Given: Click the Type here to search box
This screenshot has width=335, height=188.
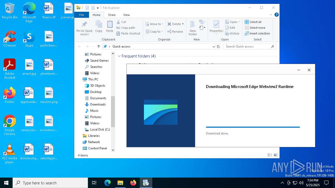Looking at the screenshot, I should point(50,183).
